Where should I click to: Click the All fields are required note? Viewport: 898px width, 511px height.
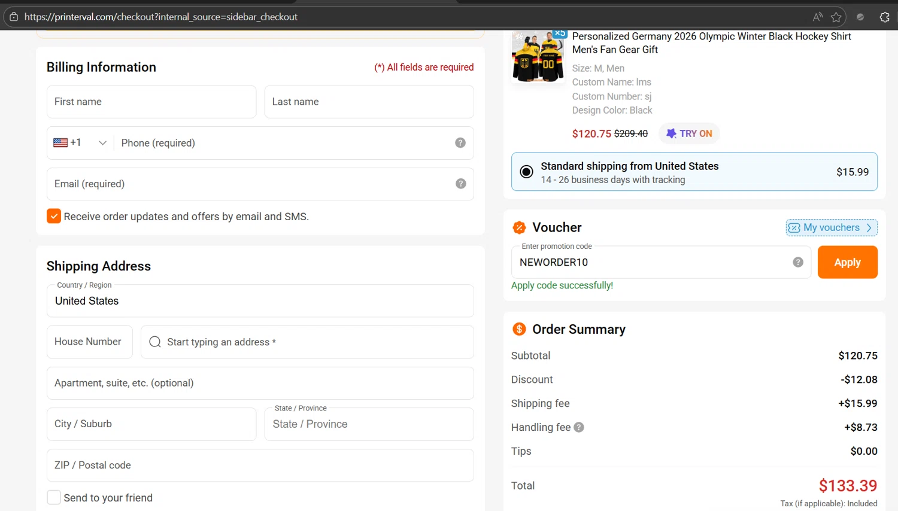tap(424, 67)
